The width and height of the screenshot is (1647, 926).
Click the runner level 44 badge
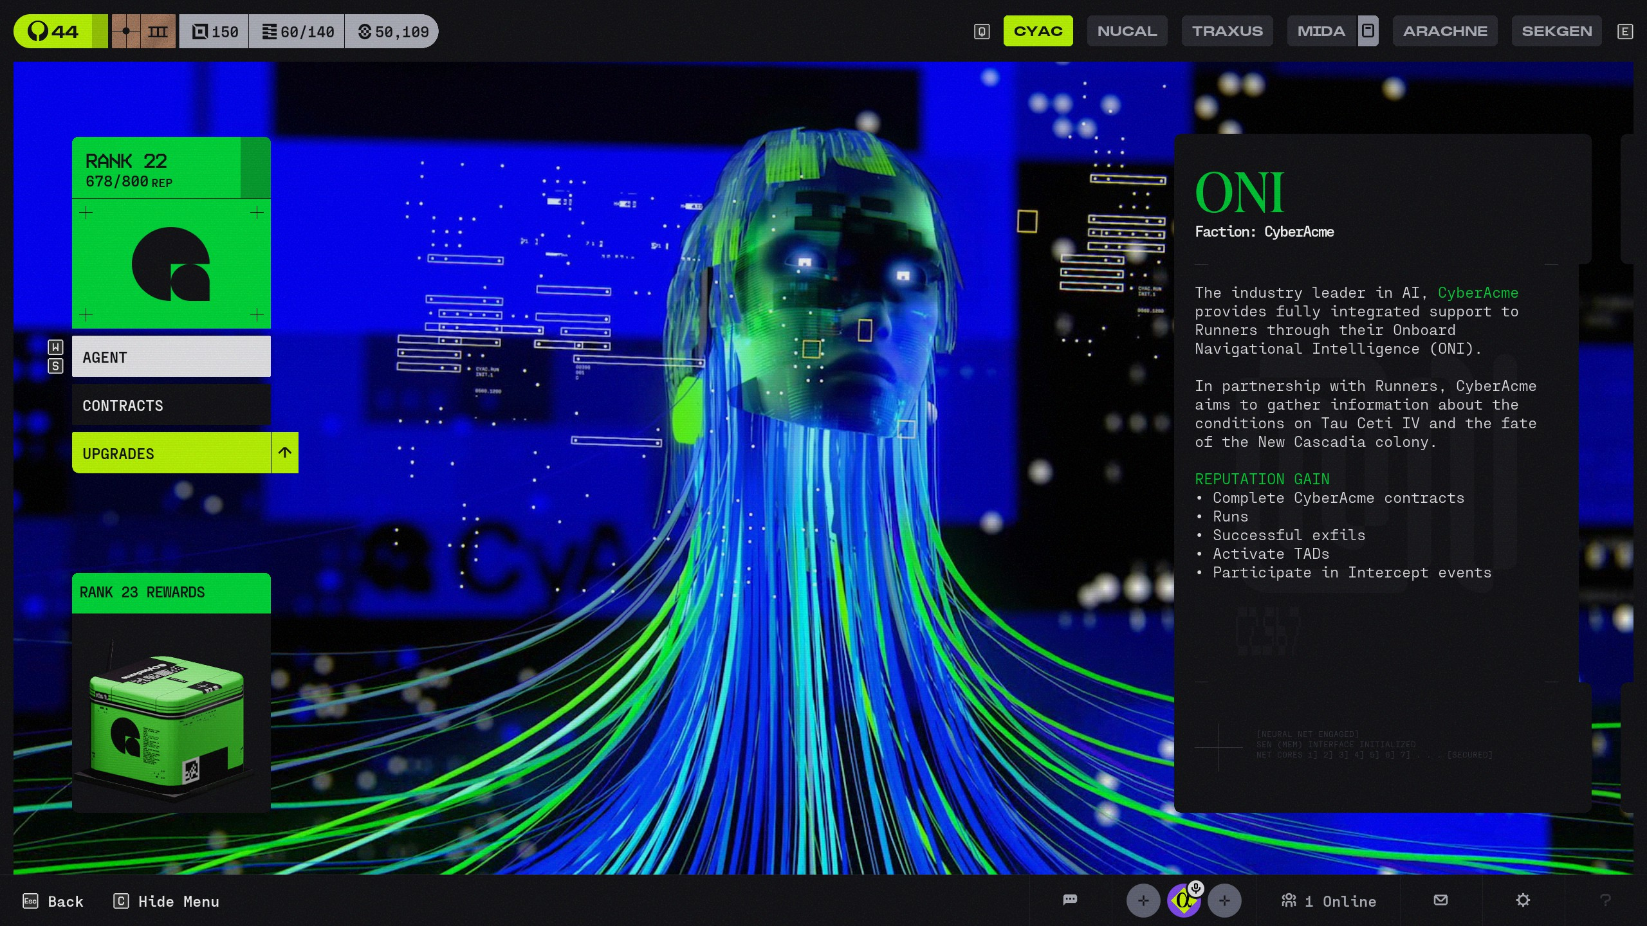[54, 32]
